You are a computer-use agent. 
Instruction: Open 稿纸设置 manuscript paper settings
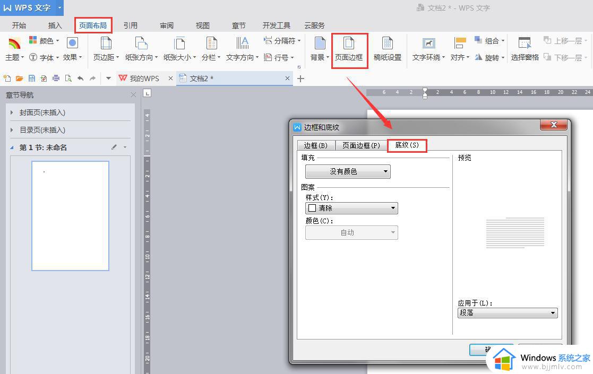click(x=387, y=49)
